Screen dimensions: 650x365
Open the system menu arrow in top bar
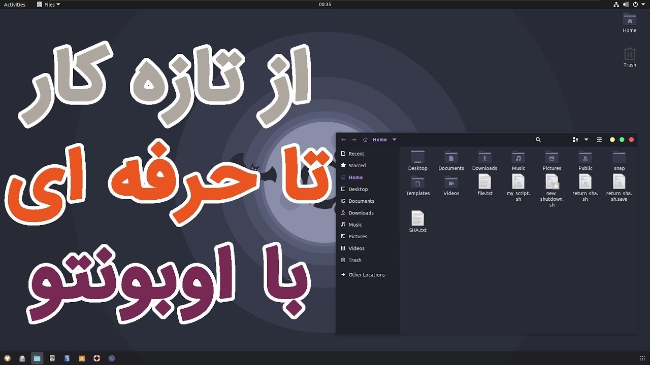point(643,5)
